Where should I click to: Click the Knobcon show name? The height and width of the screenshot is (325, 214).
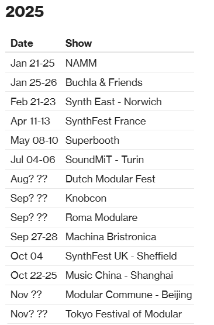click(x=86, y=198)
